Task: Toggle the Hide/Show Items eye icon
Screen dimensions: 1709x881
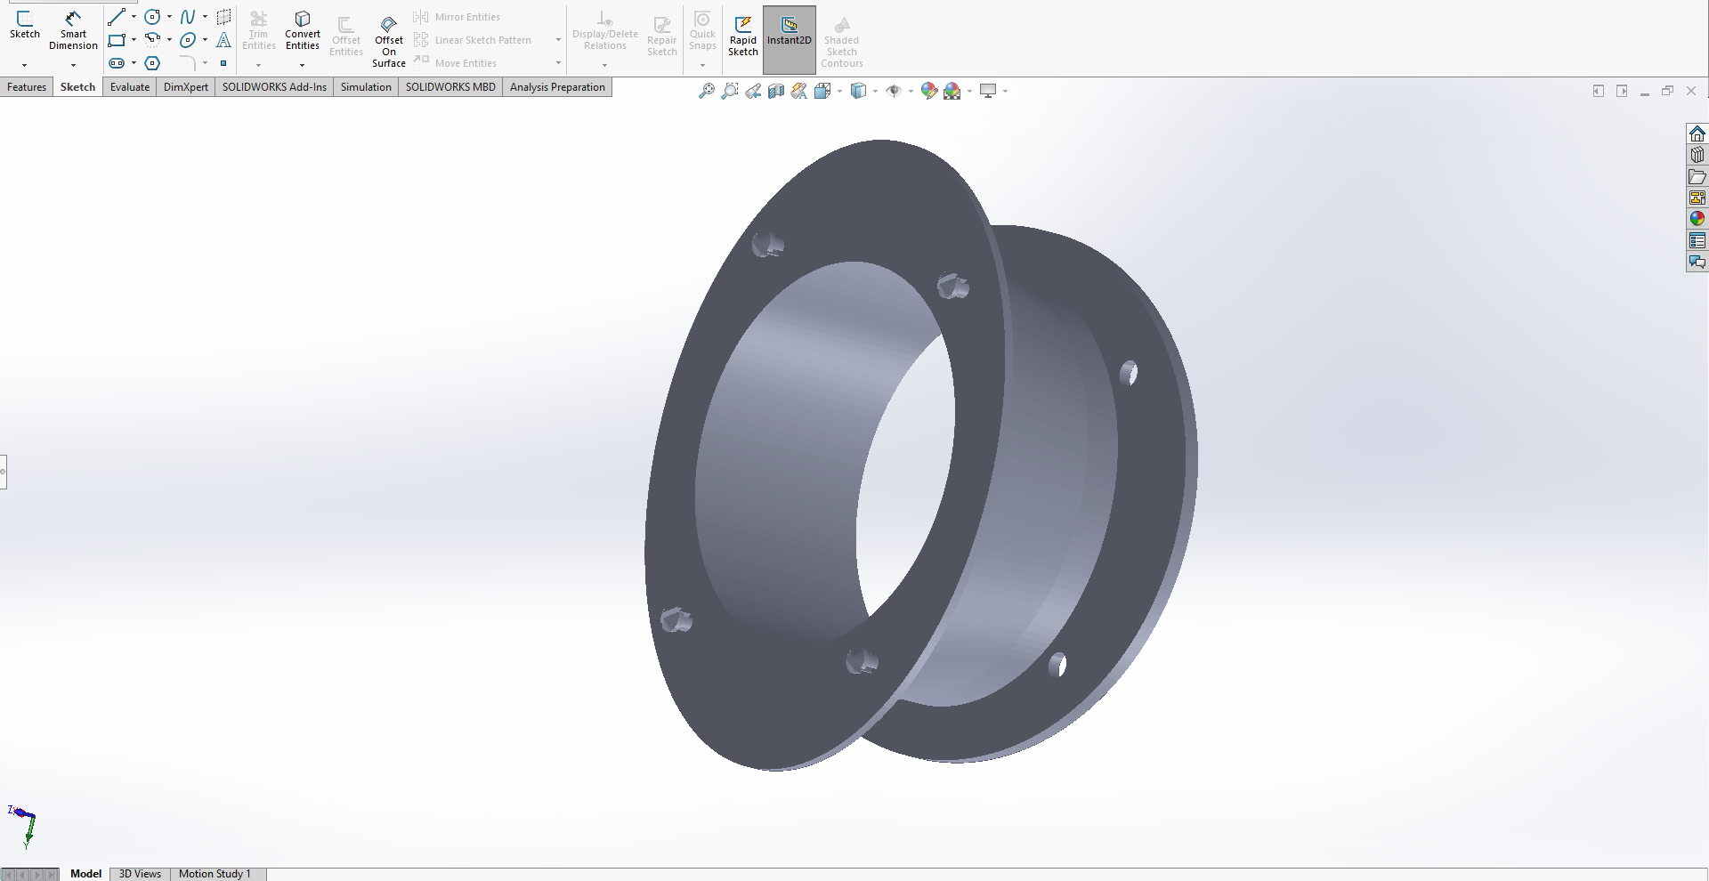Action: 894,91
